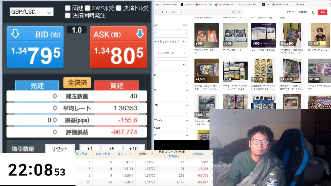Open the オススメの配信一覧 bookmark
Screen dimensions: 331x186
249,5
